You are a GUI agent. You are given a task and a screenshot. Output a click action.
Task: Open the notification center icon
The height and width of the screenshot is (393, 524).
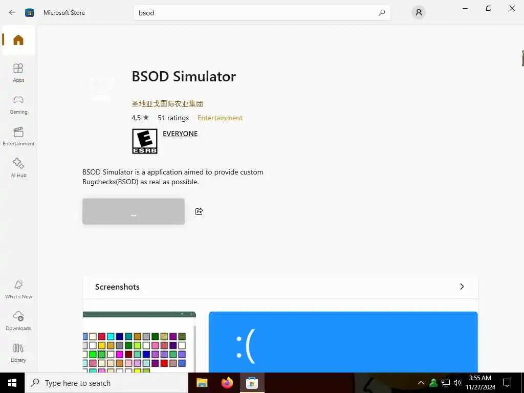[507, 383]
